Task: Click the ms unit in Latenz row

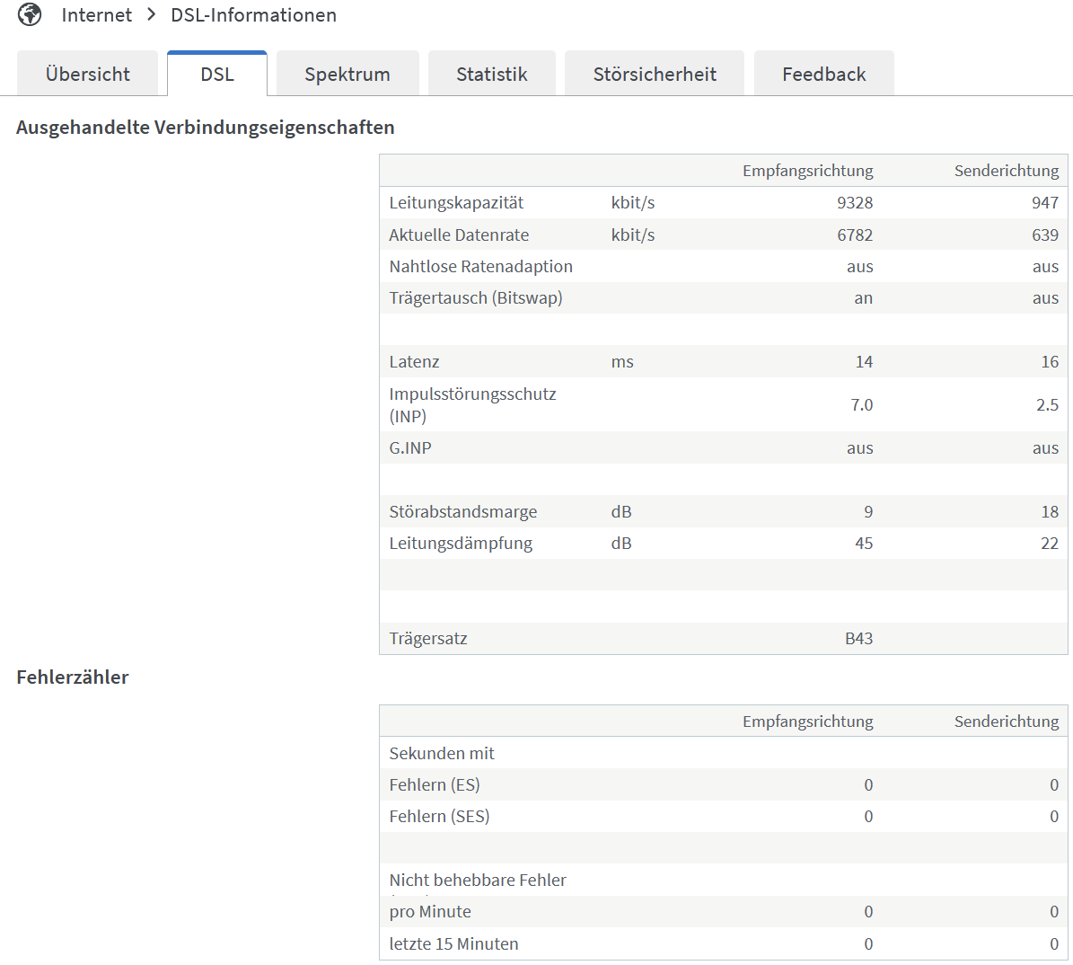Action: pyautogui.click(x=622, y=361)
